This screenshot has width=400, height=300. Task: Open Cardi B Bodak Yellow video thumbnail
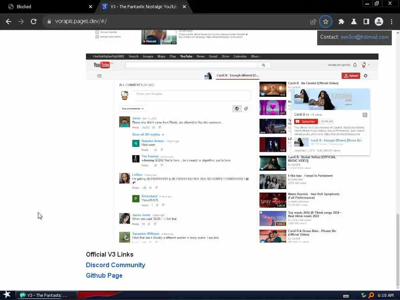coord(273,163)
